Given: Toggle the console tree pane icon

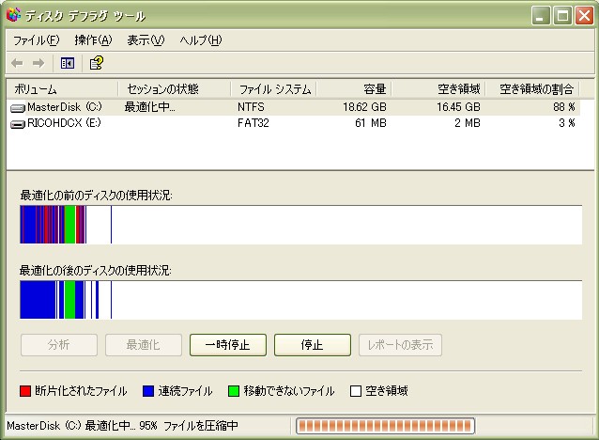Looking at the screenshot, I should 68,63.
